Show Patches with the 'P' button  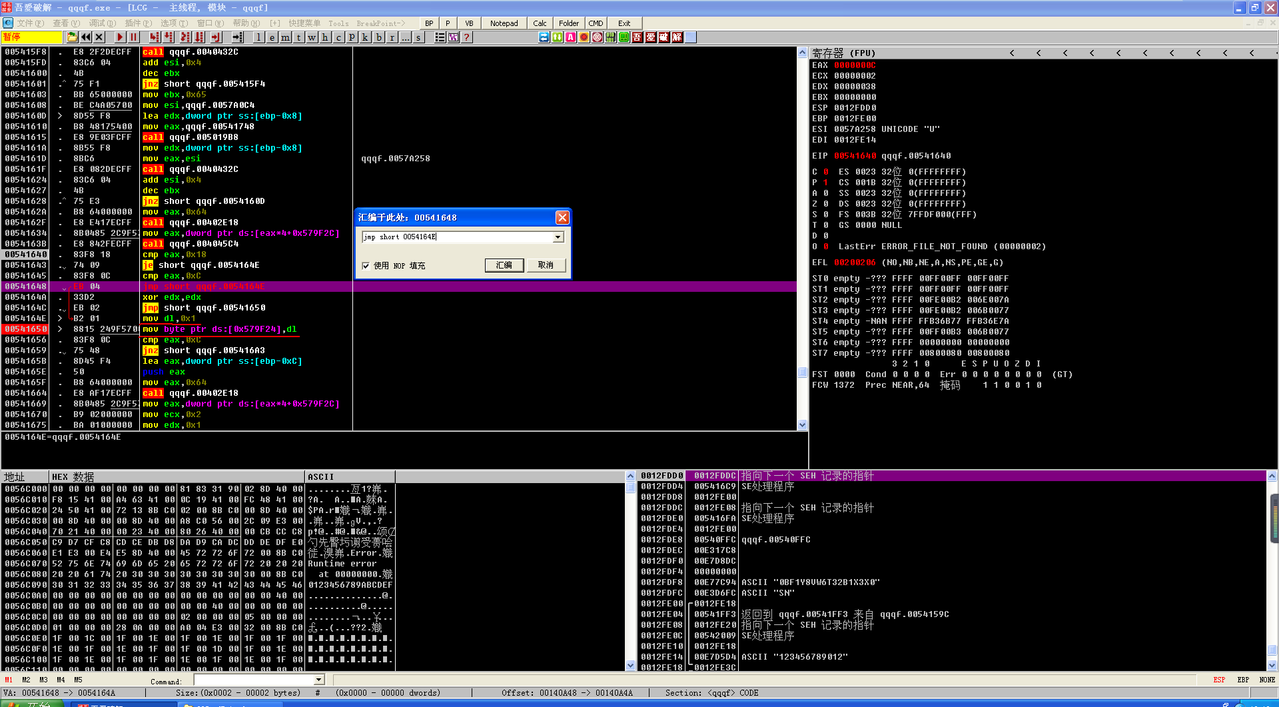(x=352, y=37)
